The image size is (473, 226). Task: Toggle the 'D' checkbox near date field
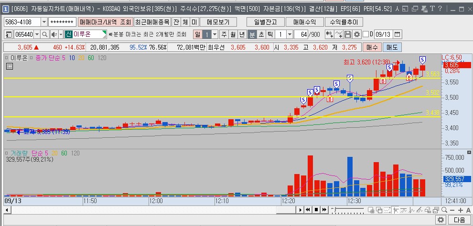pyautogui.click(x=365, y=35)
